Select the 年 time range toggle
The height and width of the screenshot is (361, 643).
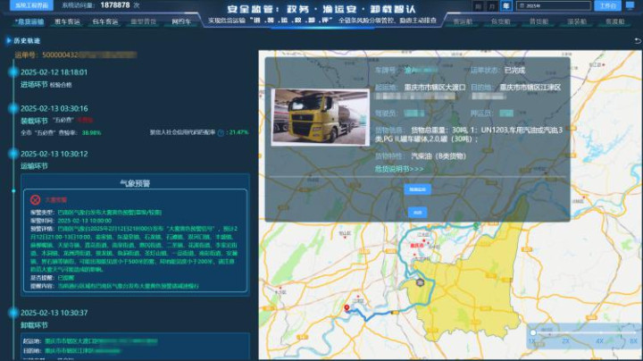tap(505, 5)
